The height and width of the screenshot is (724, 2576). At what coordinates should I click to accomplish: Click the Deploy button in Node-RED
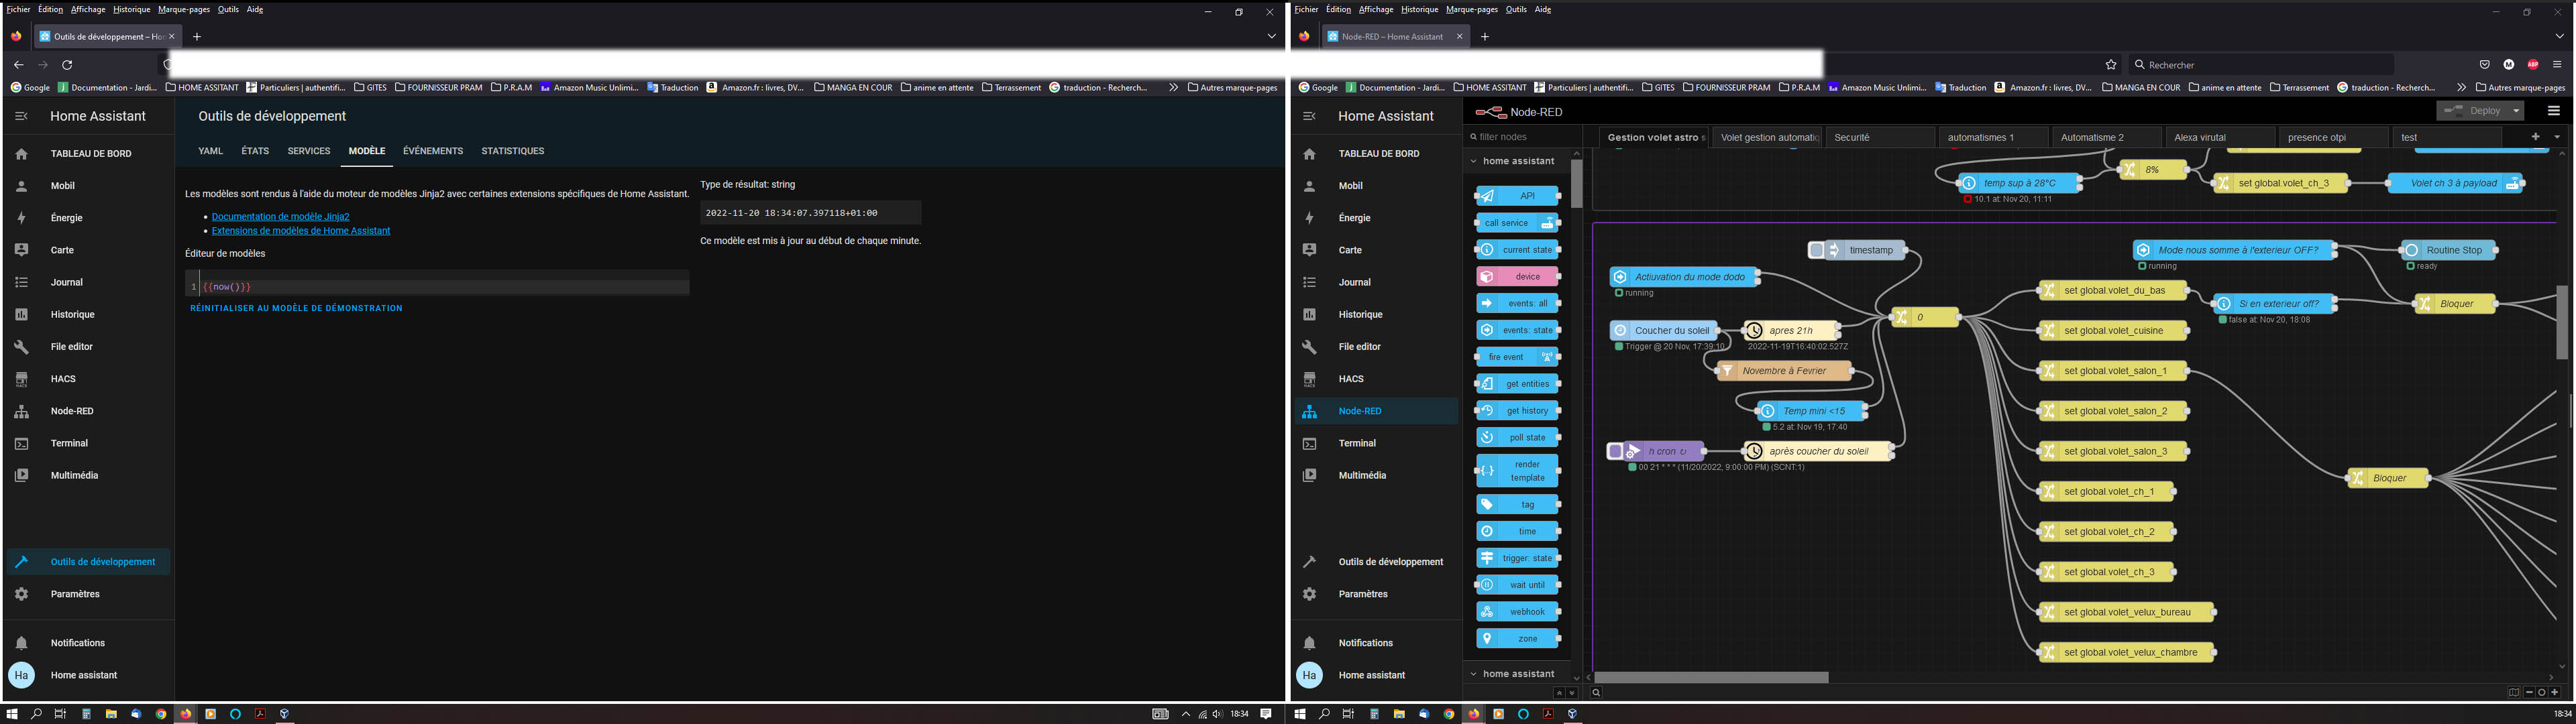(2472, 111)
